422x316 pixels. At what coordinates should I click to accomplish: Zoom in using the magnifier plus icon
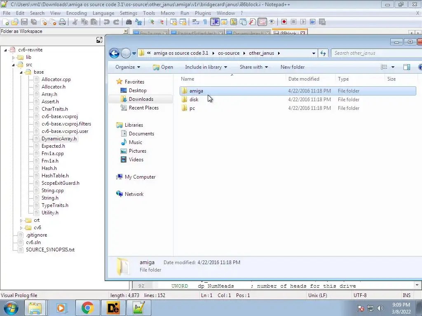[x=151, y=22]
